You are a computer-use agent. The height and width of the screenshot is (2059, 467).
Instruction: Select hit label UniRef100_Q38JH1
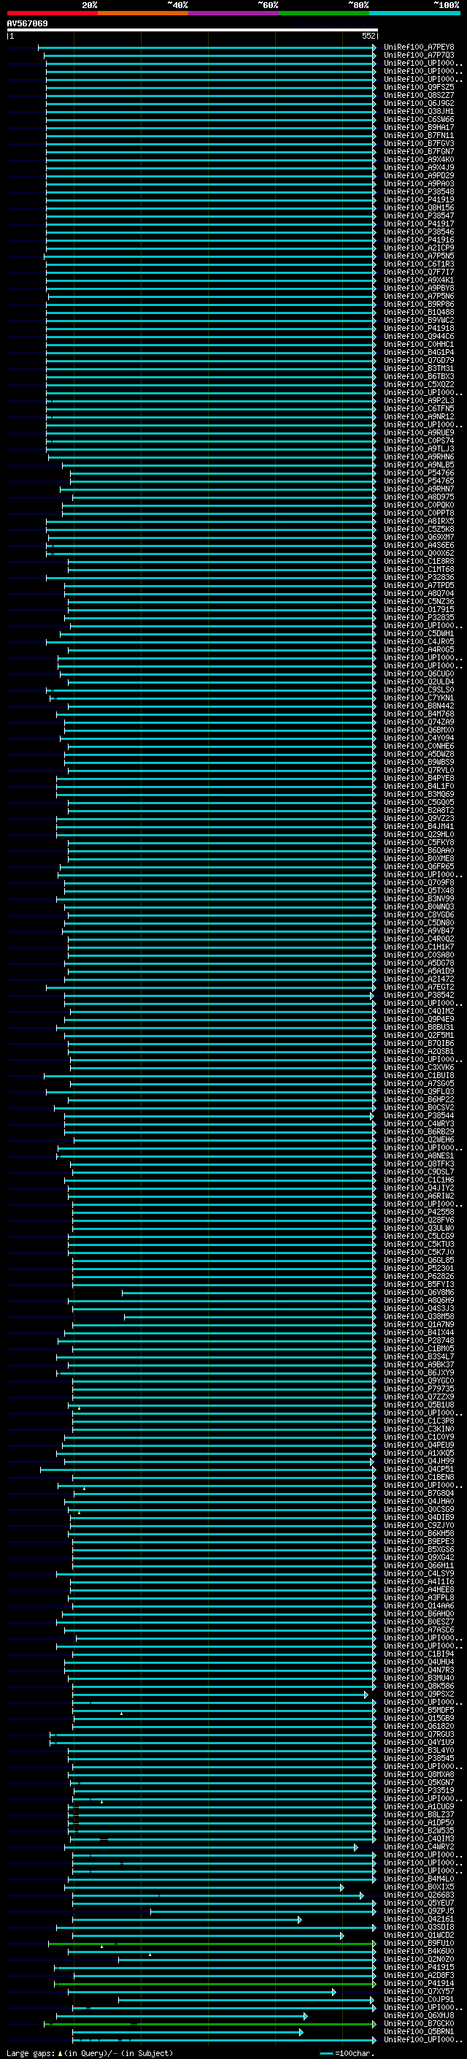[x=419, y=111]
